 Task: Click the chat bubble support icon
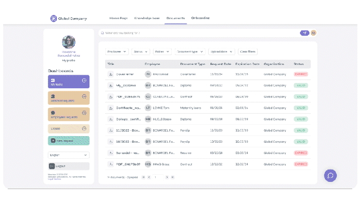(x=331, y=176)
